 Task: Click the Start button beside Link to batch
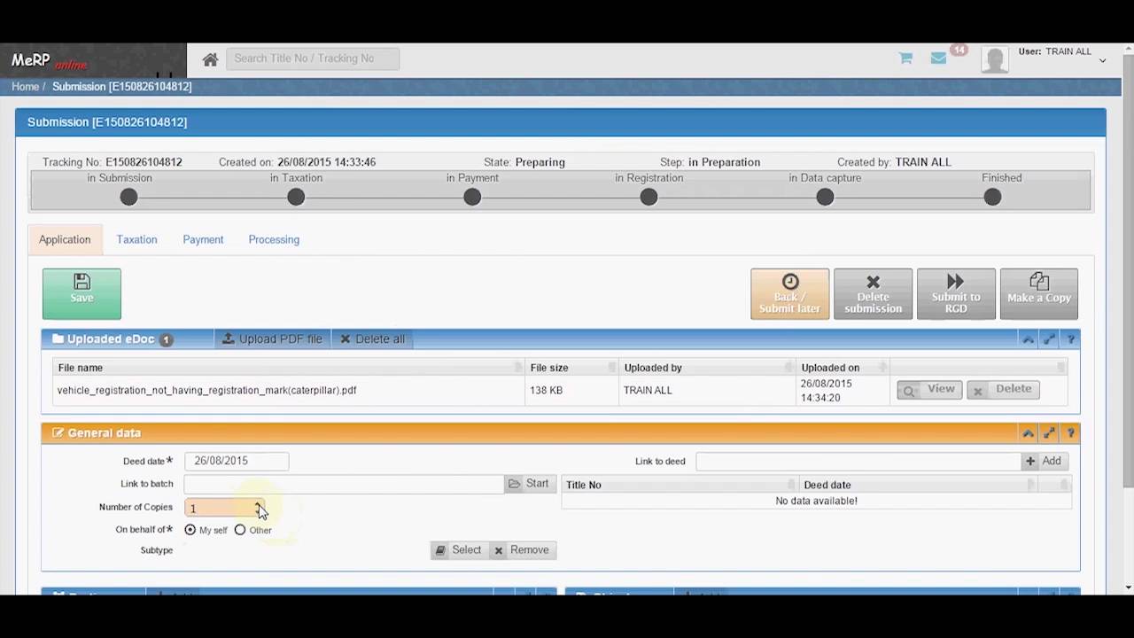[x=528, y=484]
